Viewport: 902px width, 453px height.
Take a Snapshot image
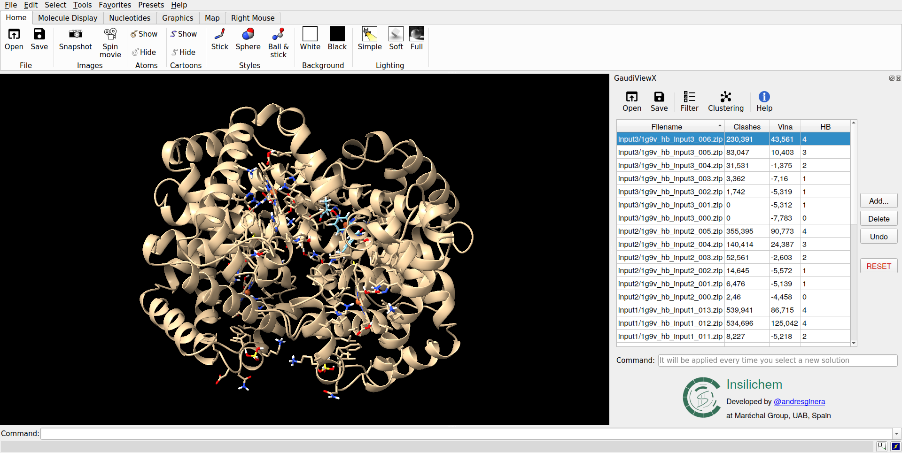coord(76,39)
